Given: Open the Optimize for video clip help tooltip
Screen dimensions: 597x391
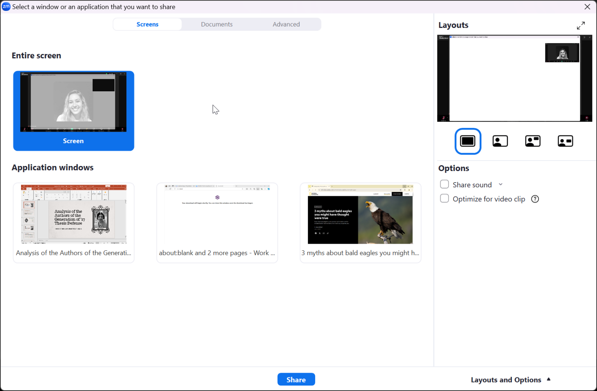Looking at the screenshot, I should (x=535, y=199).
